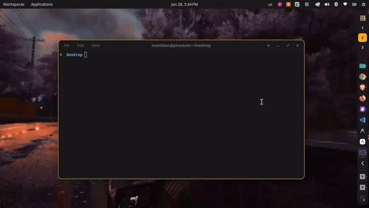Open the terminal Edit menu
Image resolution: width=369 pixels, height=208 pixels.
pyautogui.click(x=80, y=45)
